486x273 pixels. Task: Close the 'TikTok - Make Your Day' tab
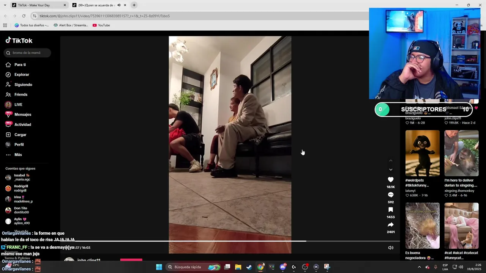coord(65,5)
